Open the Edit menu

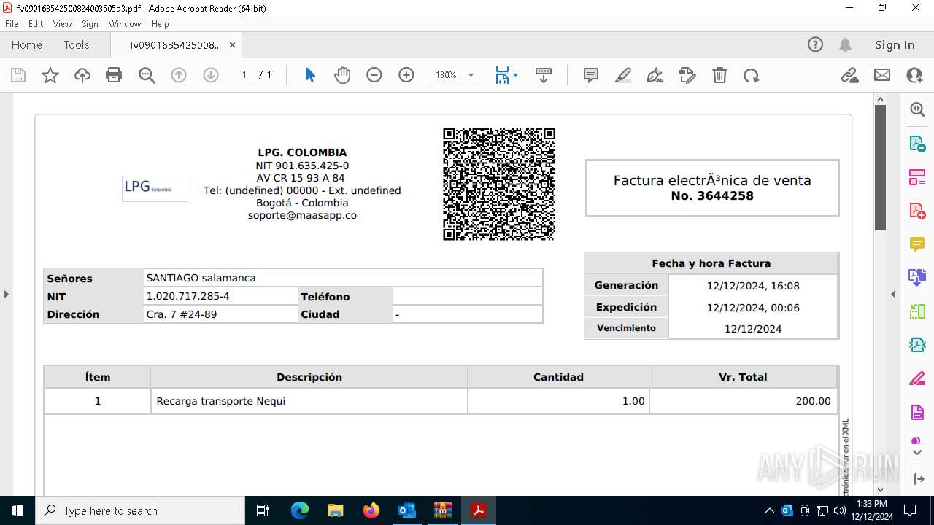click(36, 24)
